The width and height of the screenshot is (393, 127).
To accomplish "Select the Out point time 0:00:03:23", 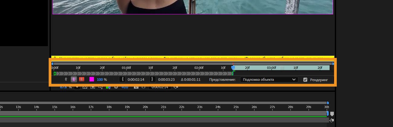I will point(166,80).
